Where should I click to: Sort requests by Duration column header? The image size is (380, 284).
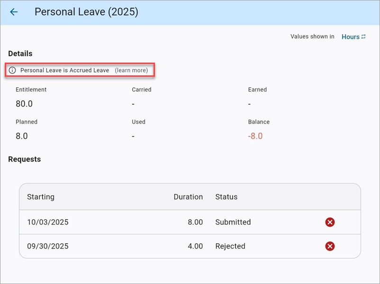[188, 197]
